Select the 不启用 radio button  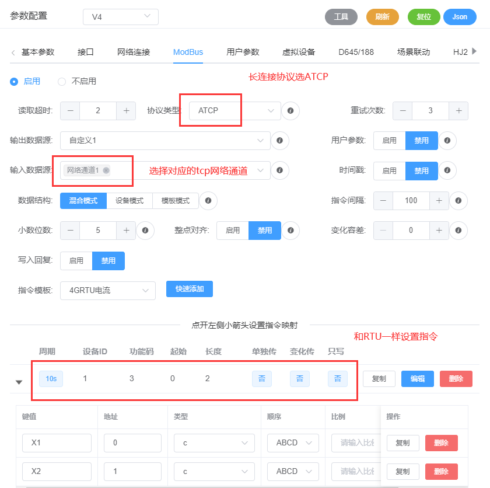point(62,82)
